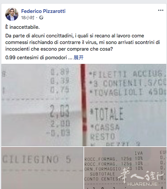
Task: Click the TOVAGLIOLI line in the receipt
Action: (128, 93)
